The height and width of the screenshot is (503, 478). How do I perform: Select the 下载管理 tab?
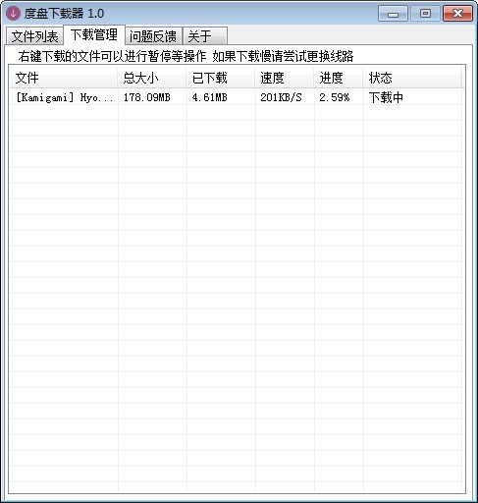click(x=94, y=34)
